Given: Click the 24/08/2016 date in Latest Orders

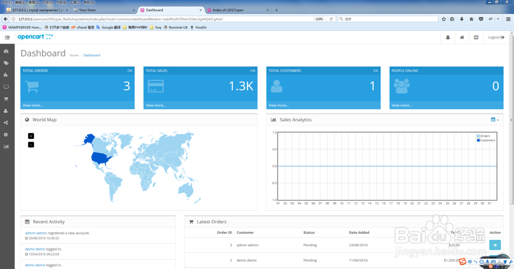Looking at the screenshot, I should 358,245.
